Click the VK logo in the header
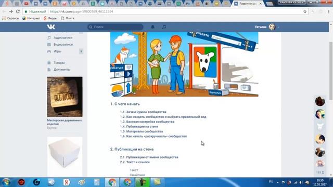 51,26
